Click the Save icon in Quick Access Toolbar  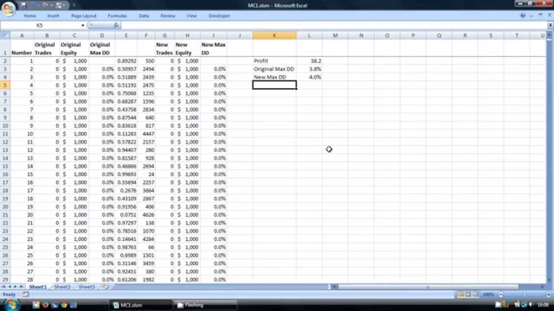pos(23,5)
